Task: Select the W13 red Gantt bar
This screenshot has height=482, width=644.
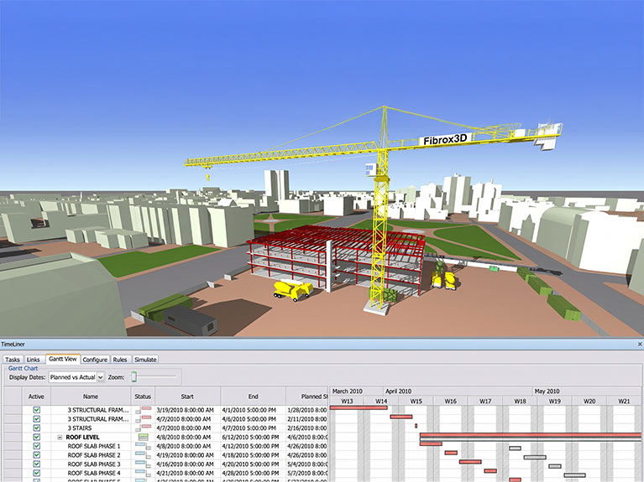Action: [x=359, y=407]
